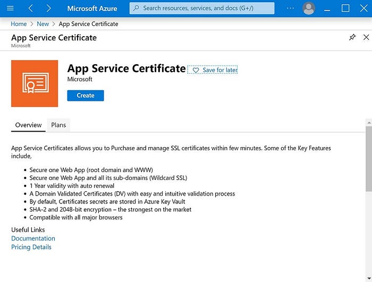The height and width of the screenshot is (282, 372).
Task: Click the Create button
Action: 86,96
